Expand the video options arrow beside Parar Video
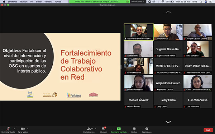This screenshot has height=134, width=215. 28,129
